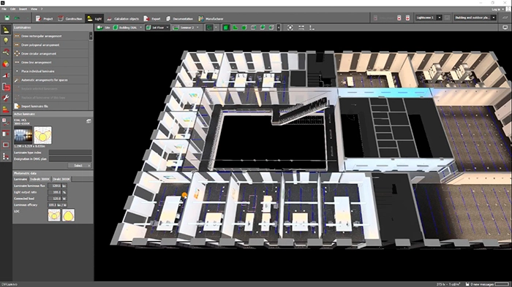The width and height of the screenshot is (512, 287).
Task: Click the monitor display icon at toolbar end
Action: (x=505, y=28)
